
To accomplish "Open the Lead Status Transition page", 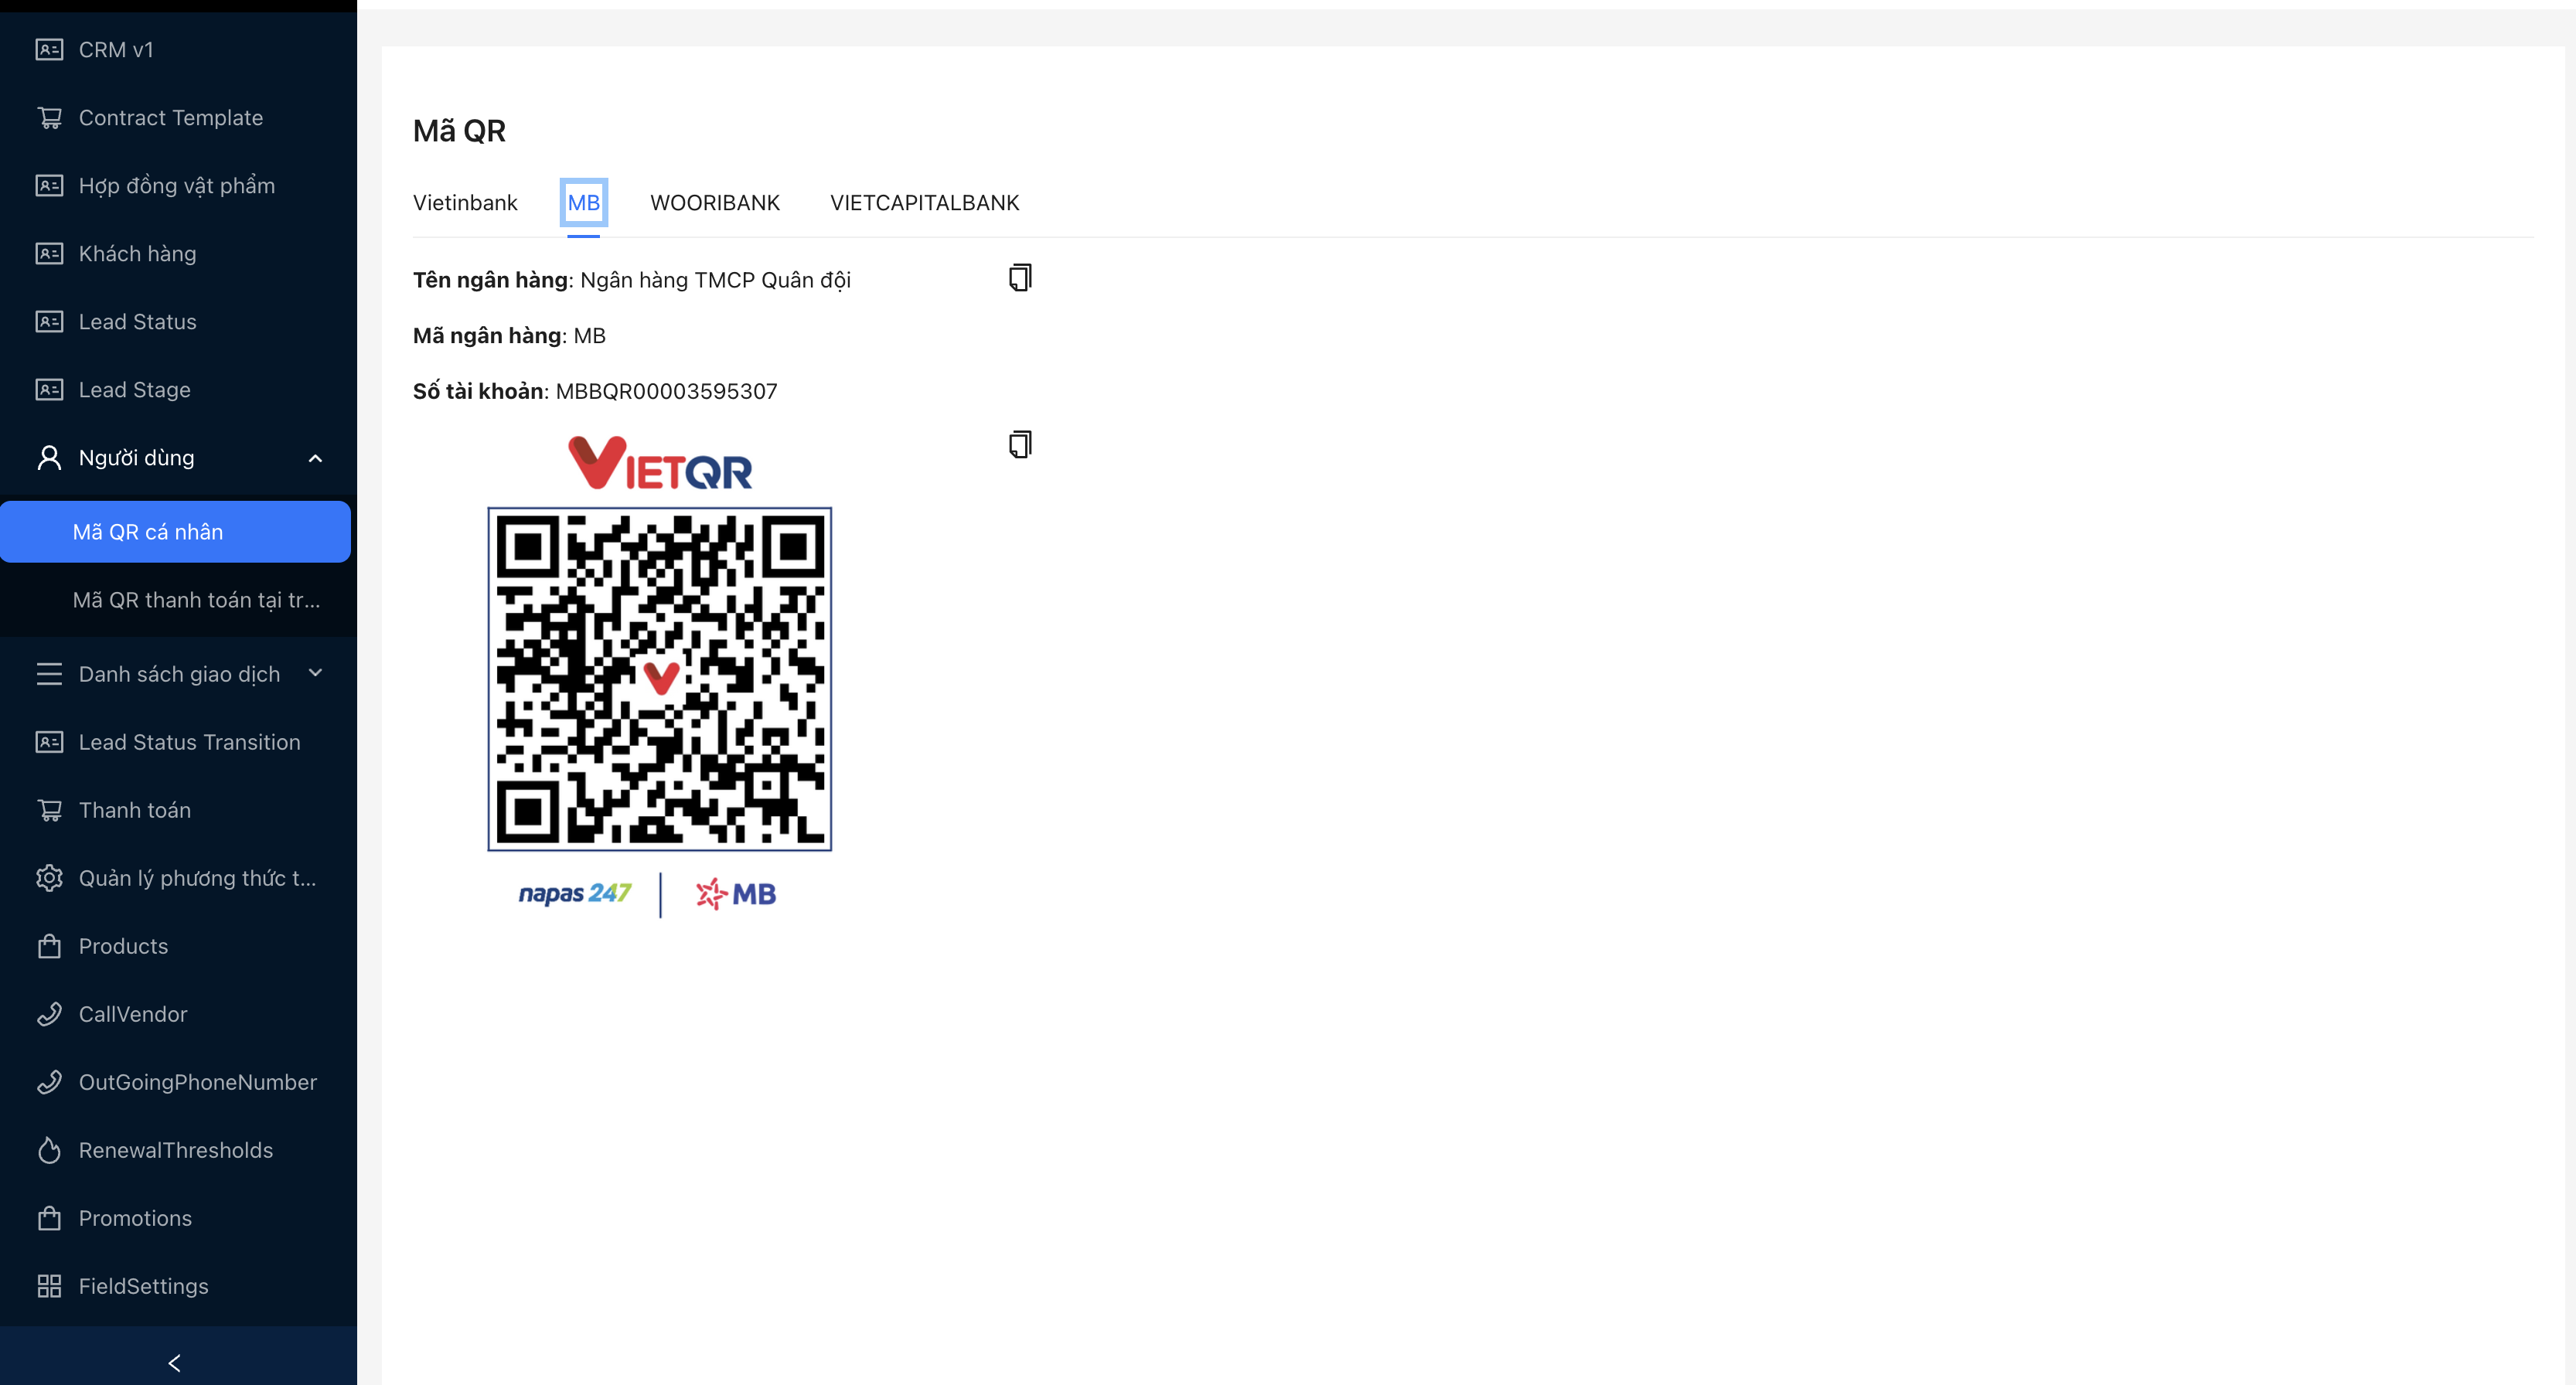I will click(x=189, y=742).
